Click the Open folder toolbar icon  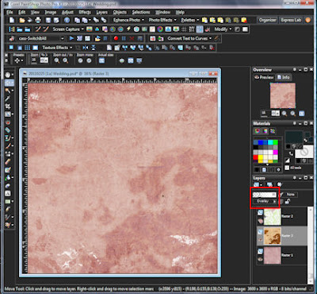pos(22,20)
